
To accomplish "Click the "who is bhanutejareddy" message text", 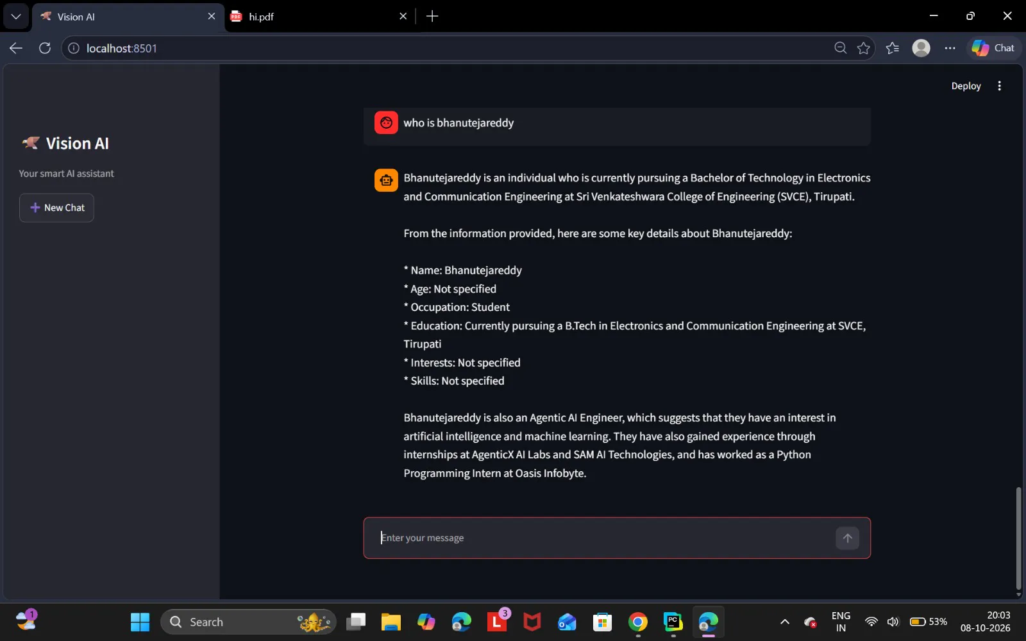I will 458,122.
